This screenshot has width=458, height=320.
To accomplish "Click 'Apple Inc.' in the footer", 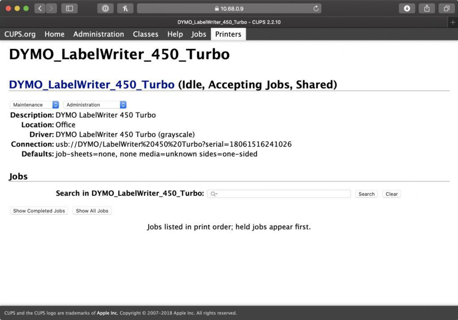I will [x=107, y=313].
